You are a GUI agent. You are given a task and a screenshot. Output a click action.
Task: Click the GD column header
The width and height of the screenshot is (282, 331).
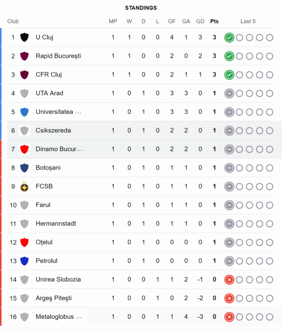click(200, 22)
